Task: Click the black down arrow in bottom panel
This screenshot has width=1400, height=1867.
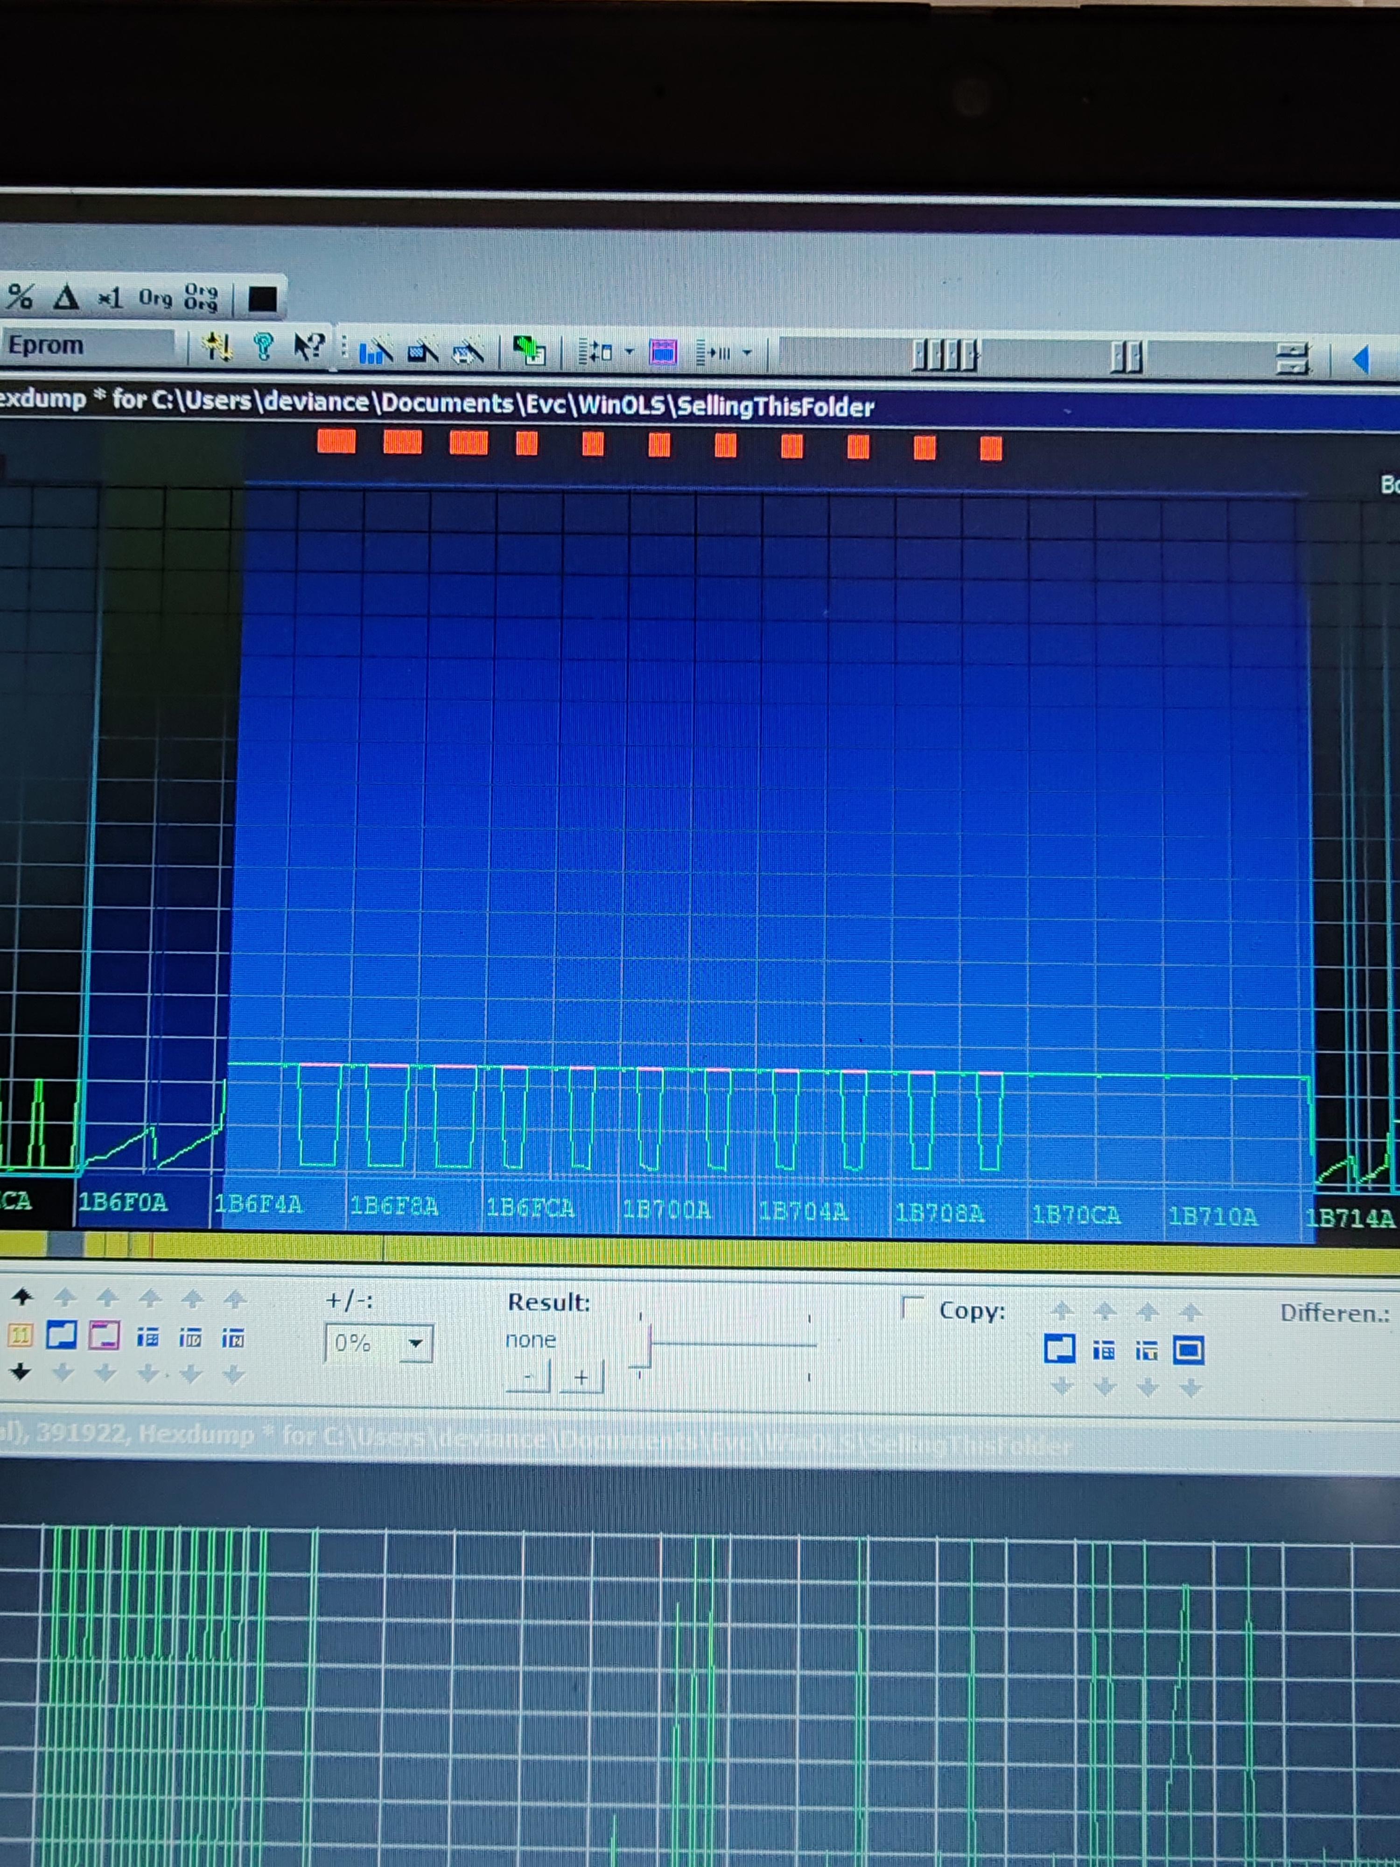Action: click(21, 1372)
